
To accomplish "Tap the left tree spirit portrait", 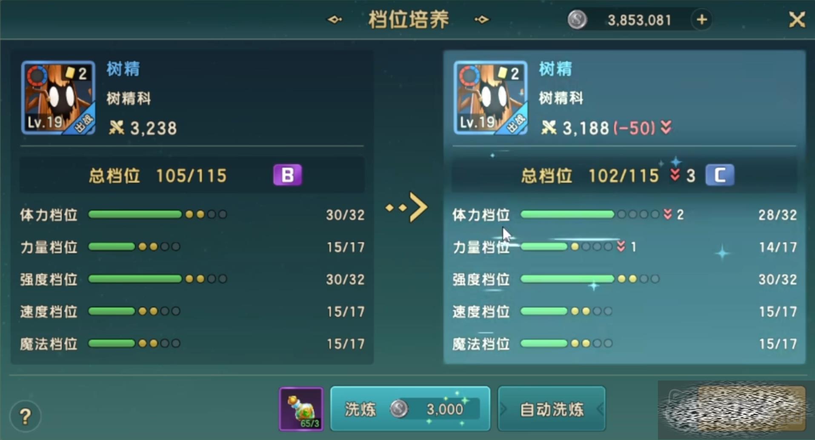I will (58, 98).
